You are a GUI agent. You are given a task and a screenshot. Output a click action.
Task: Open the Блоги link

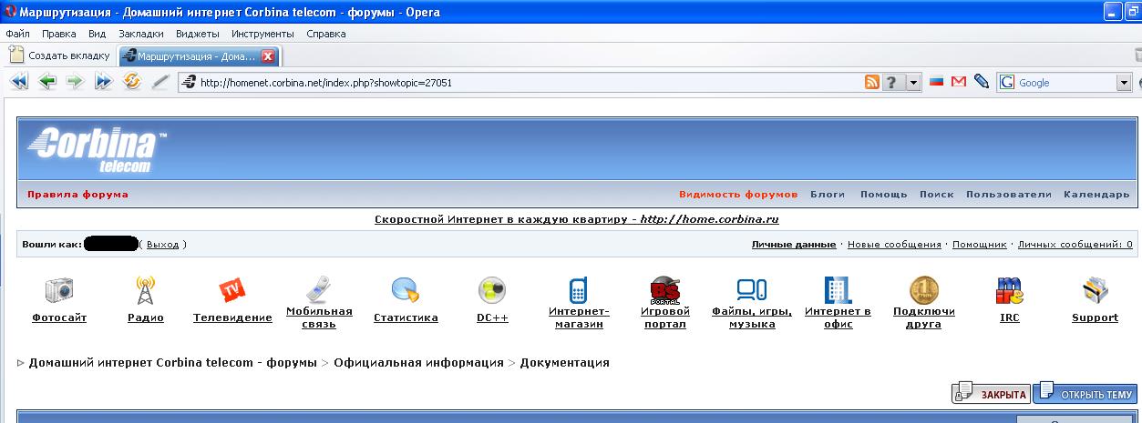[828, 195]
